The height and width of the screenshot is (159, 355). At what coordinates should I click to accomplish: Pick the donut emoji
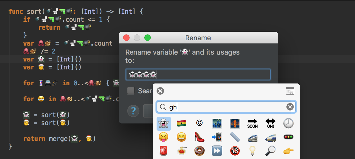coord(199,151)
